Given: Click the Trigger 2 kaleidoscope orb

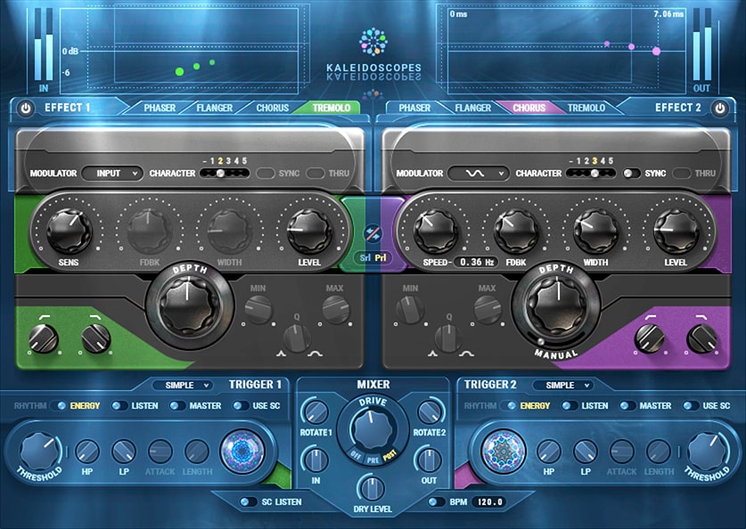Looking at the screenshot, I should tap(504, 452).
